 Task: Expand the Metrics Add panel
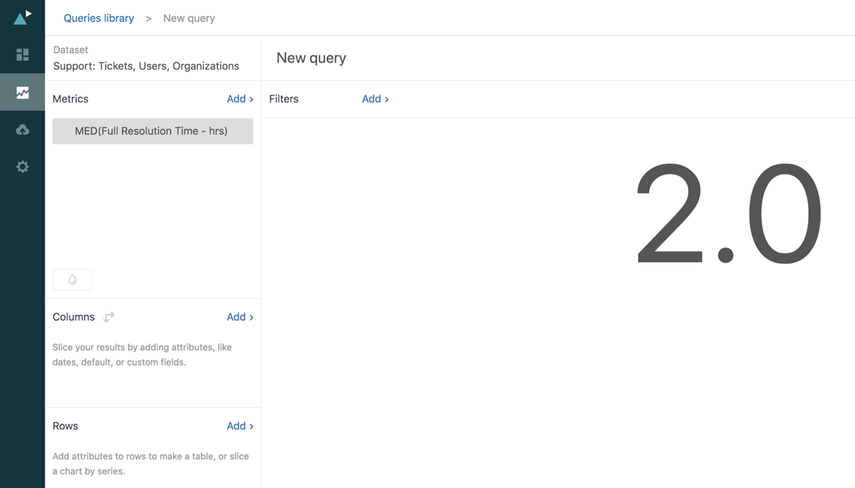(x=239, y=99)
